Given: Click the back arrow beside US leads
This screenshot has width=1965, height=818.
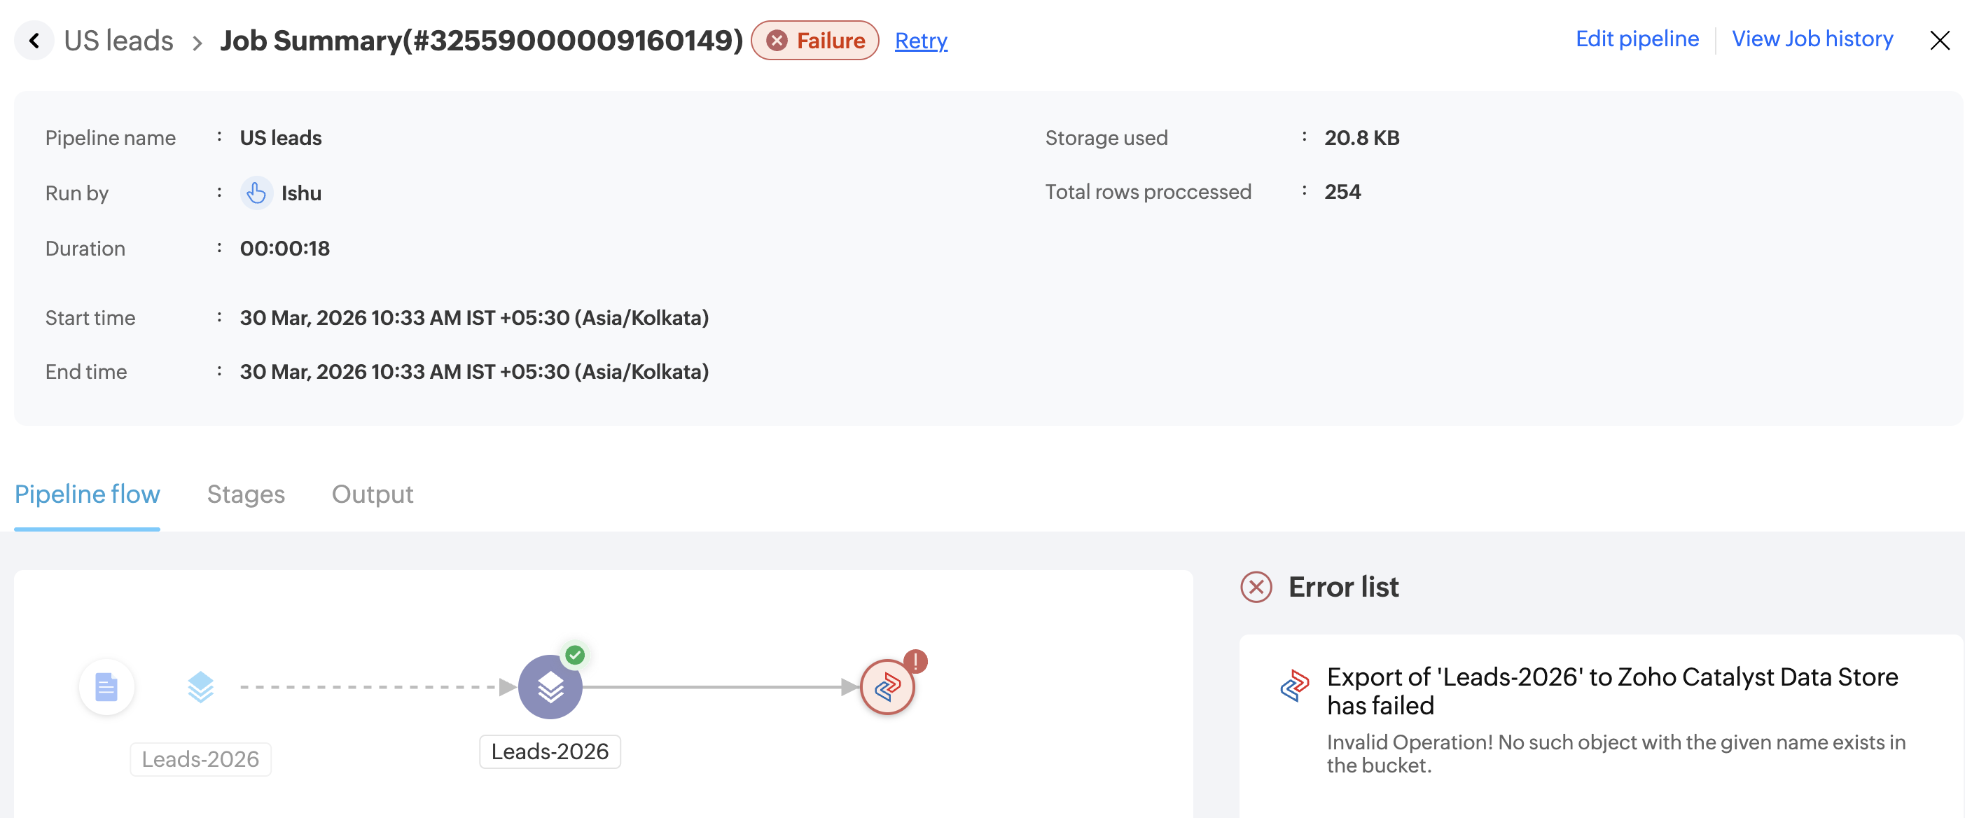Looking at the screenshot, I should (x=34, y=41).
